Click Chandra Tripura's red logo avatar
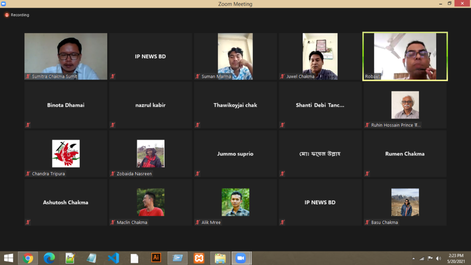471x265 pixels. [x=66, y=154]
